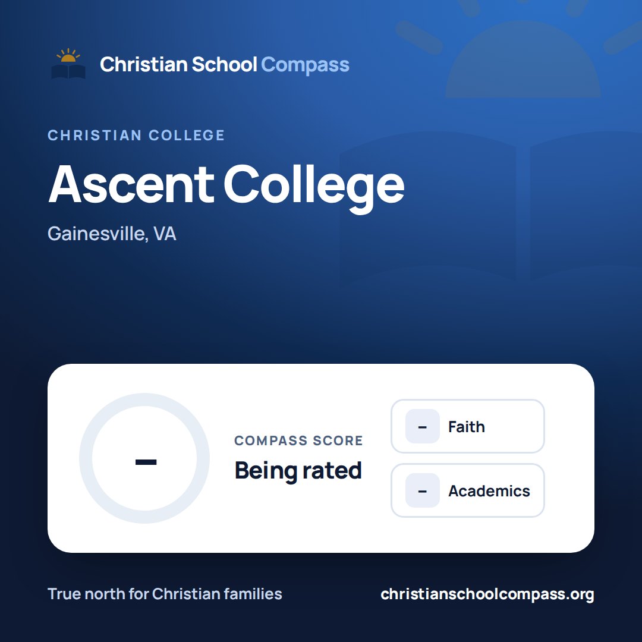Viewport: 642px width, 642px height.
Task: Select the Academics rating pill
Action: pyautogui.click(x=468, y=490)
